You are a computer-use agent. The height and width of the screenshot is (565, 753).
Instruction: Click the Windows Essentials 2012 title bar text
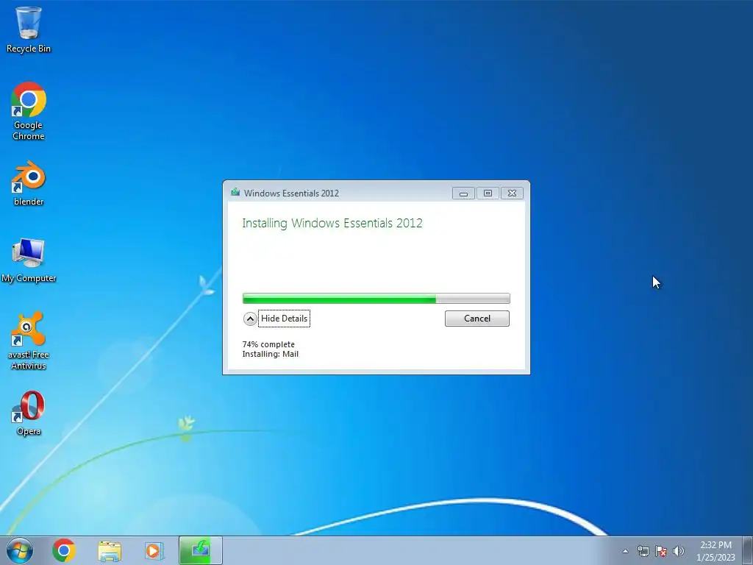tap(291, 193)
